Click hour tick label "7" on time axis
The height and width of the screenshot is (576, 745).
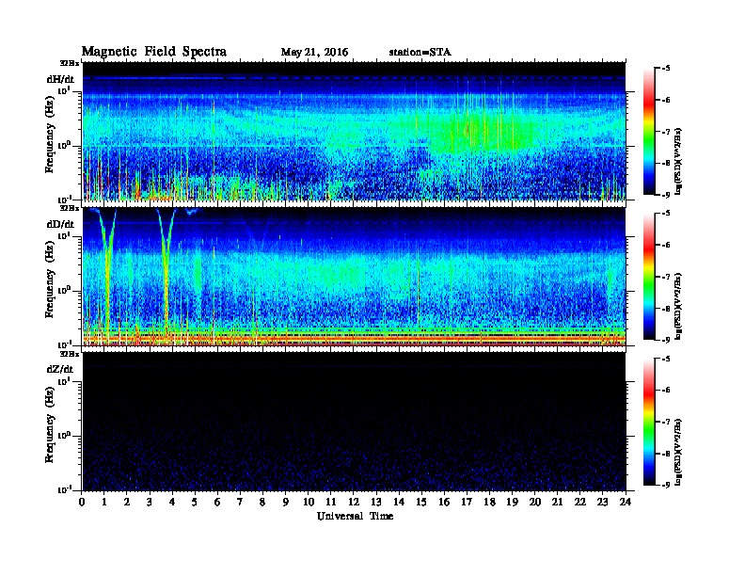pos(241,503)
